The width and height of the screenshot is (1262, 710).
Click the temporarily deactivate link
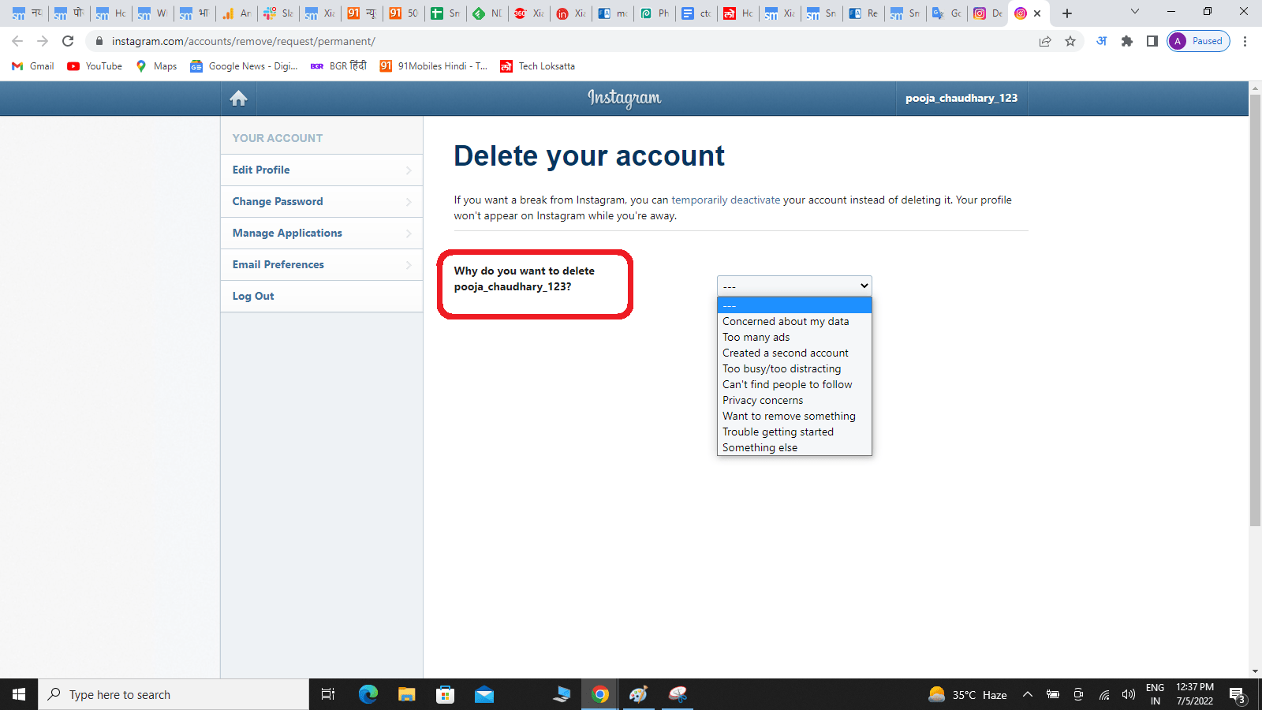pos(726,200)
